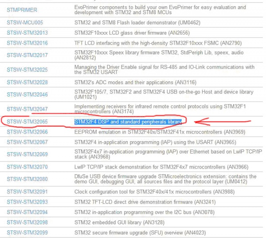Click the Flash loader demonstrator (UM0462) description
This screenshot has height=238, width=266.
pyautogui.click(x=137, y=23)
